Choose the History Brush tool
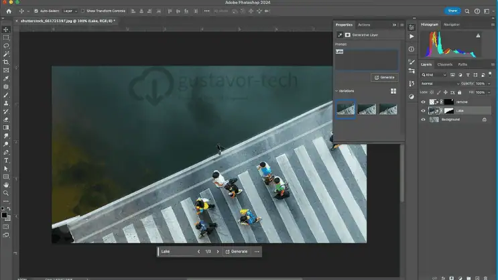The width and height of the screenshot is (498, 280). 6,111
